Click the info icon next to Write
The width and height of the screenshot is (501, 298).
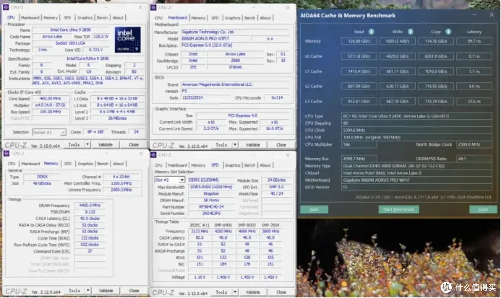[410, 31]
